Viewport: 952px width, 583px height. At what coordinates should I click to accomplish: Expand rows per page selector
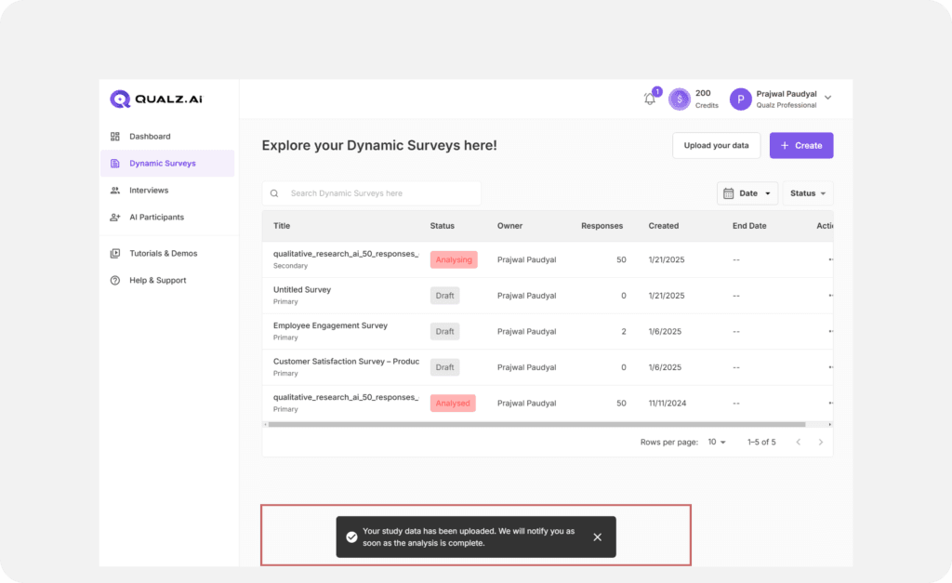717,442
